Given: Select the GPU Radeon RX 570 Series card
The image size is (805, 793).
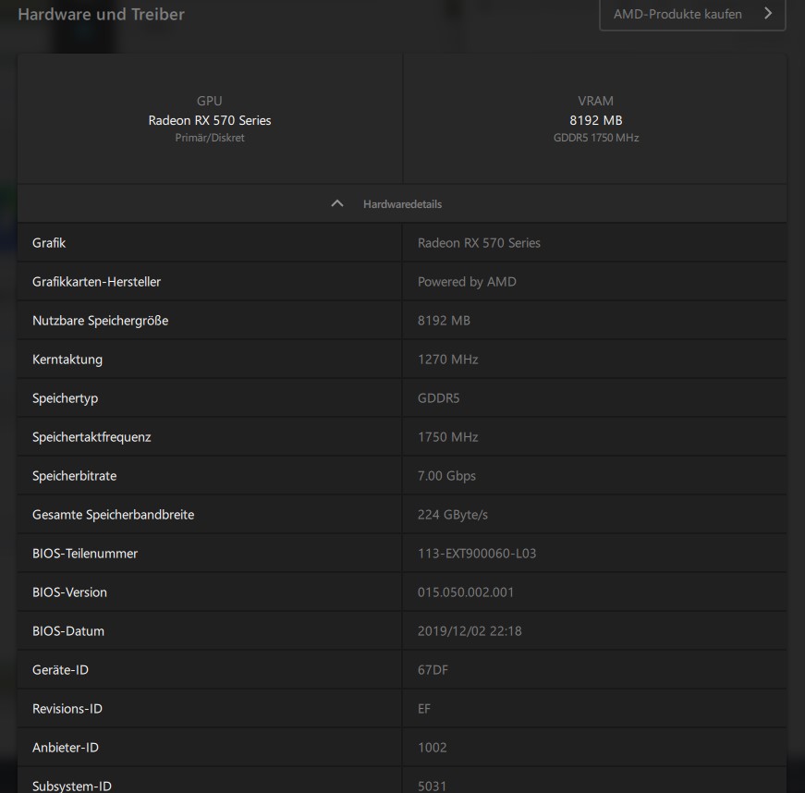Looking at the screenshot, I should coord(210,119).
